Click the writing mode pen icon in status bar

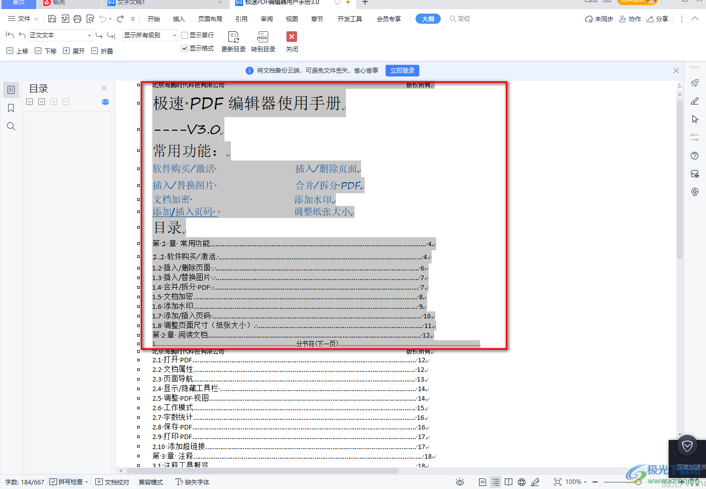[x=535, y=482]
